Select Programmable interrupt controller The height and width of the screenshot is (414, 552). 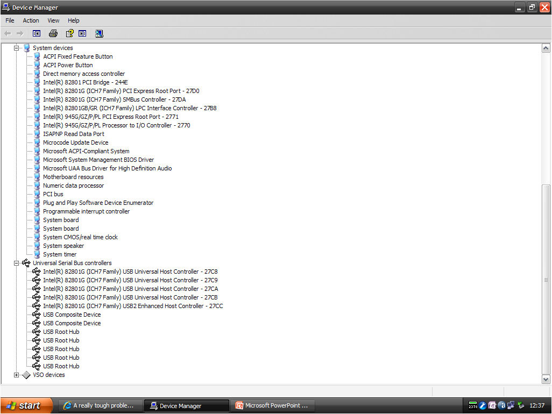(x=86, y=211)
